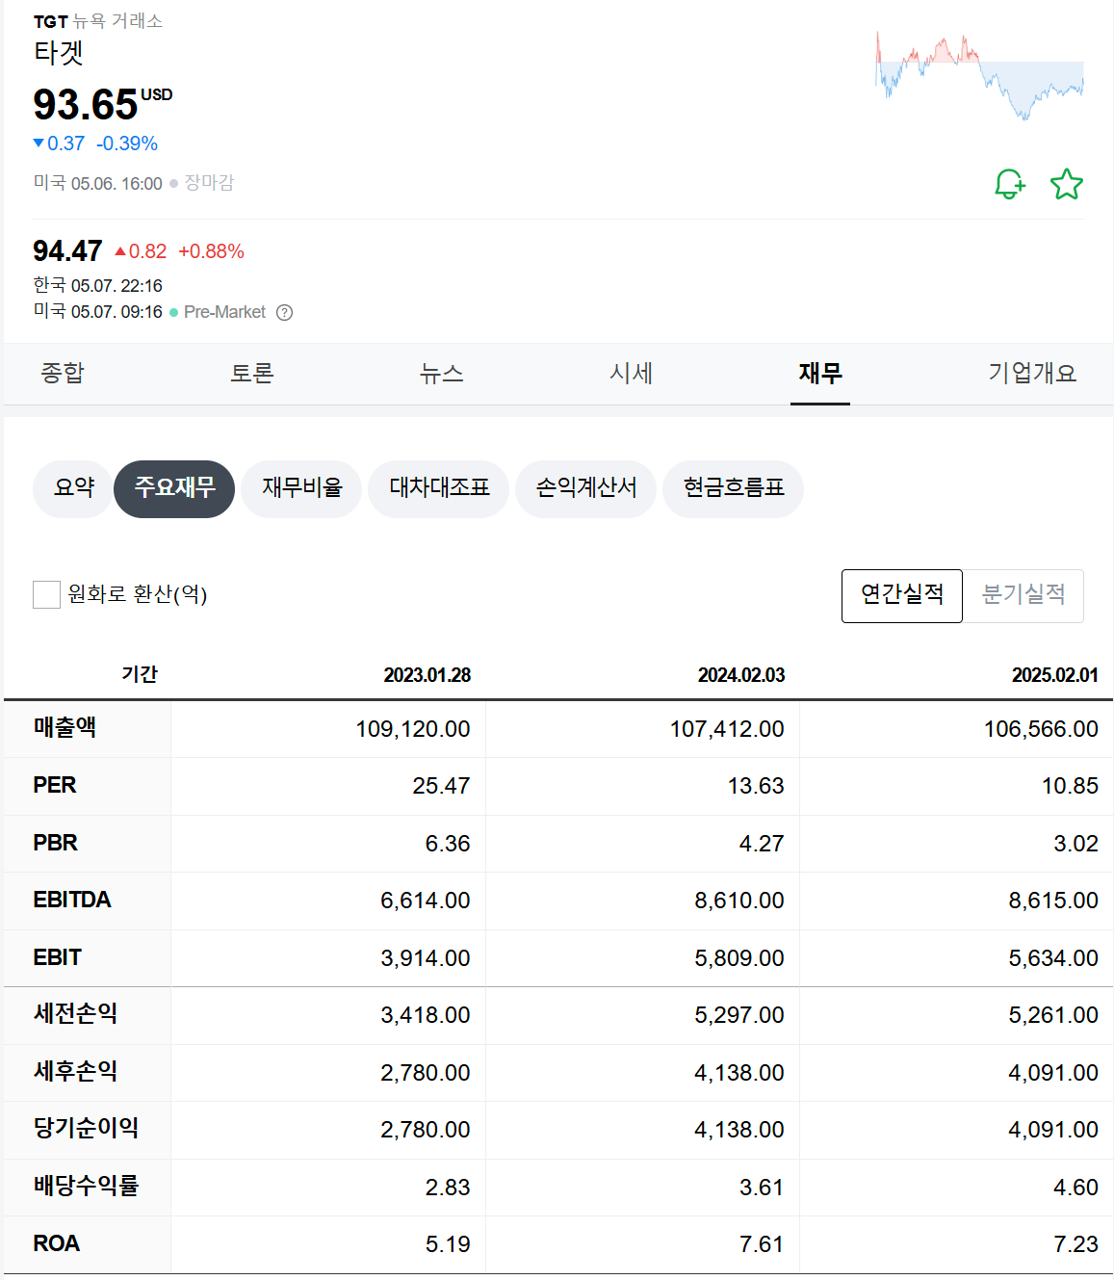
Task: Click the ROA row label
Action: tap(57, 1244)
